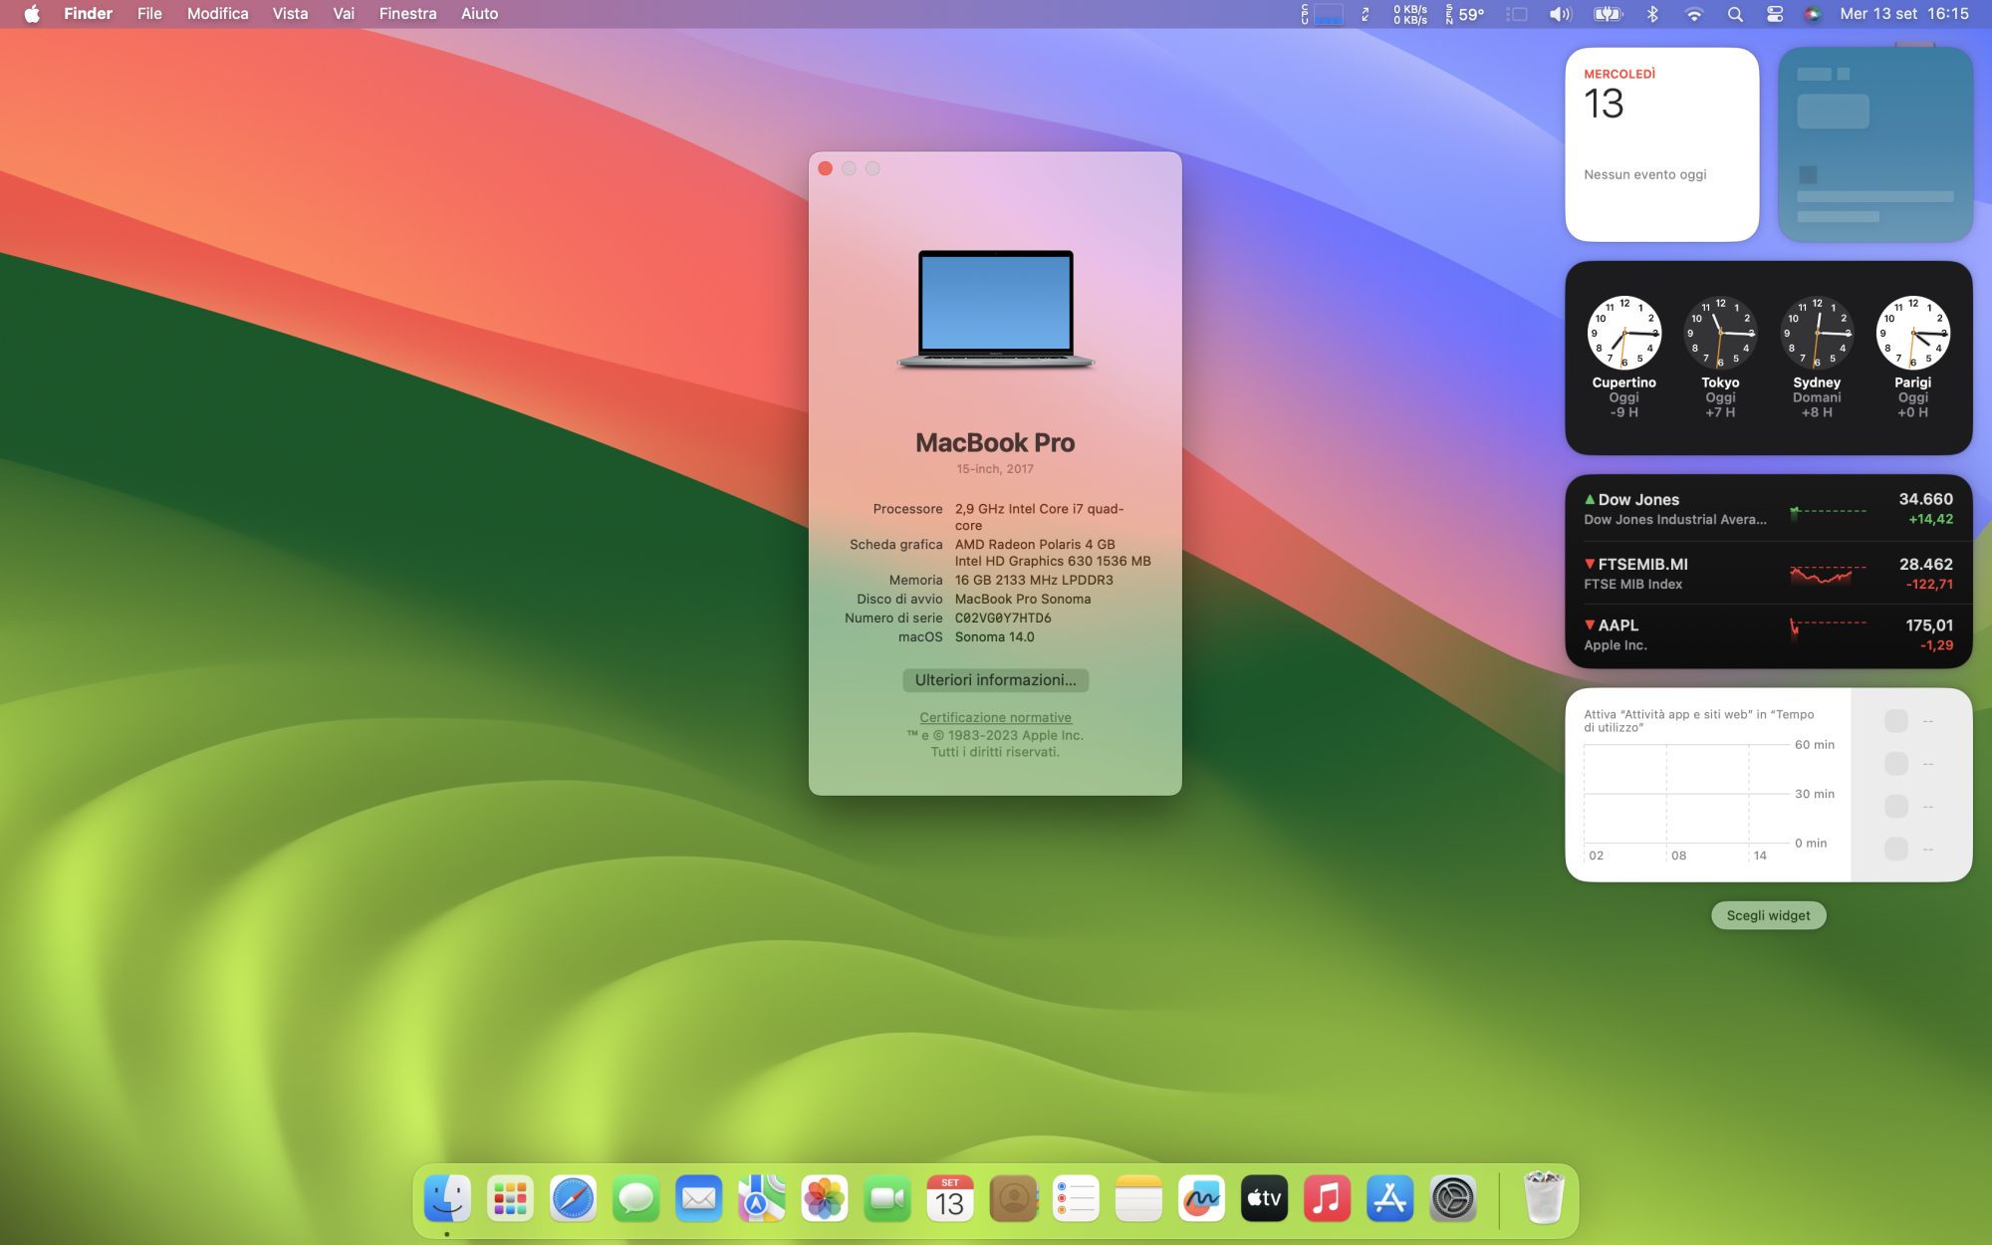Click the Scegli widget button
This screenshot has height=1245, width=1992.
(x=1768, y=915)
